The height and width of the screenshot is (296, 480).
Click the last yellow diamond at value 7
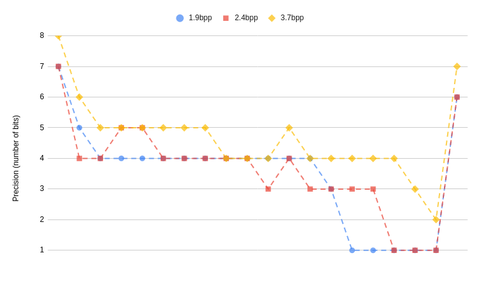(457, 66)
